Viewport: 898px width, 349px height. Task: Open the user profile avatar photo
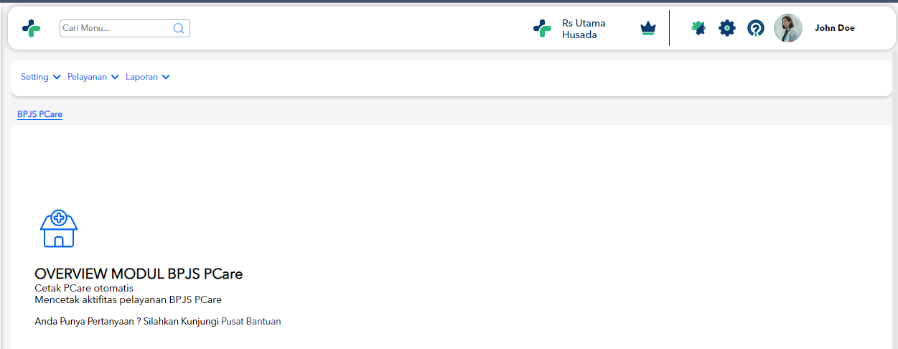point(788,28)
